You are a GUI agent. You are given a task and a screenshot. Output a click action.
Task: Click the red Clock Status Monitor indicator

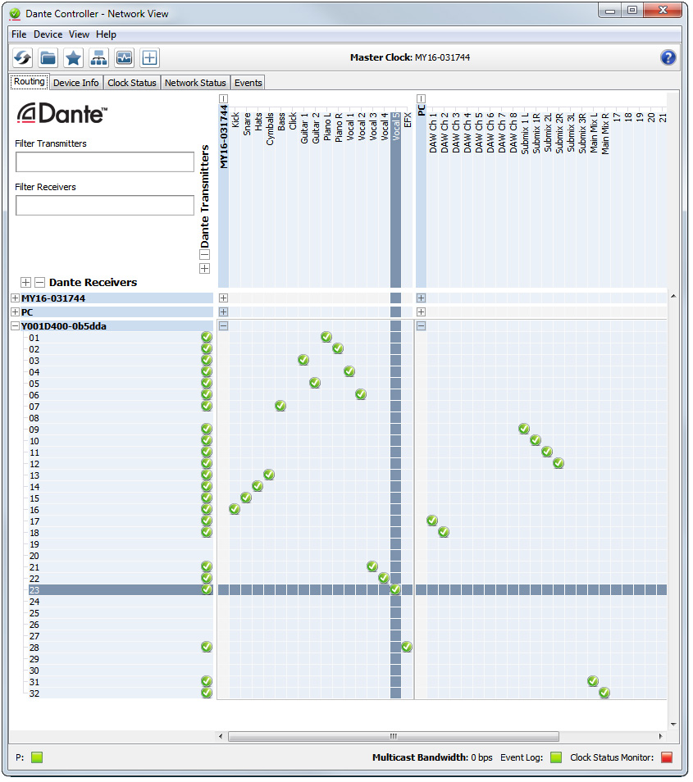[x=667, y=757]
